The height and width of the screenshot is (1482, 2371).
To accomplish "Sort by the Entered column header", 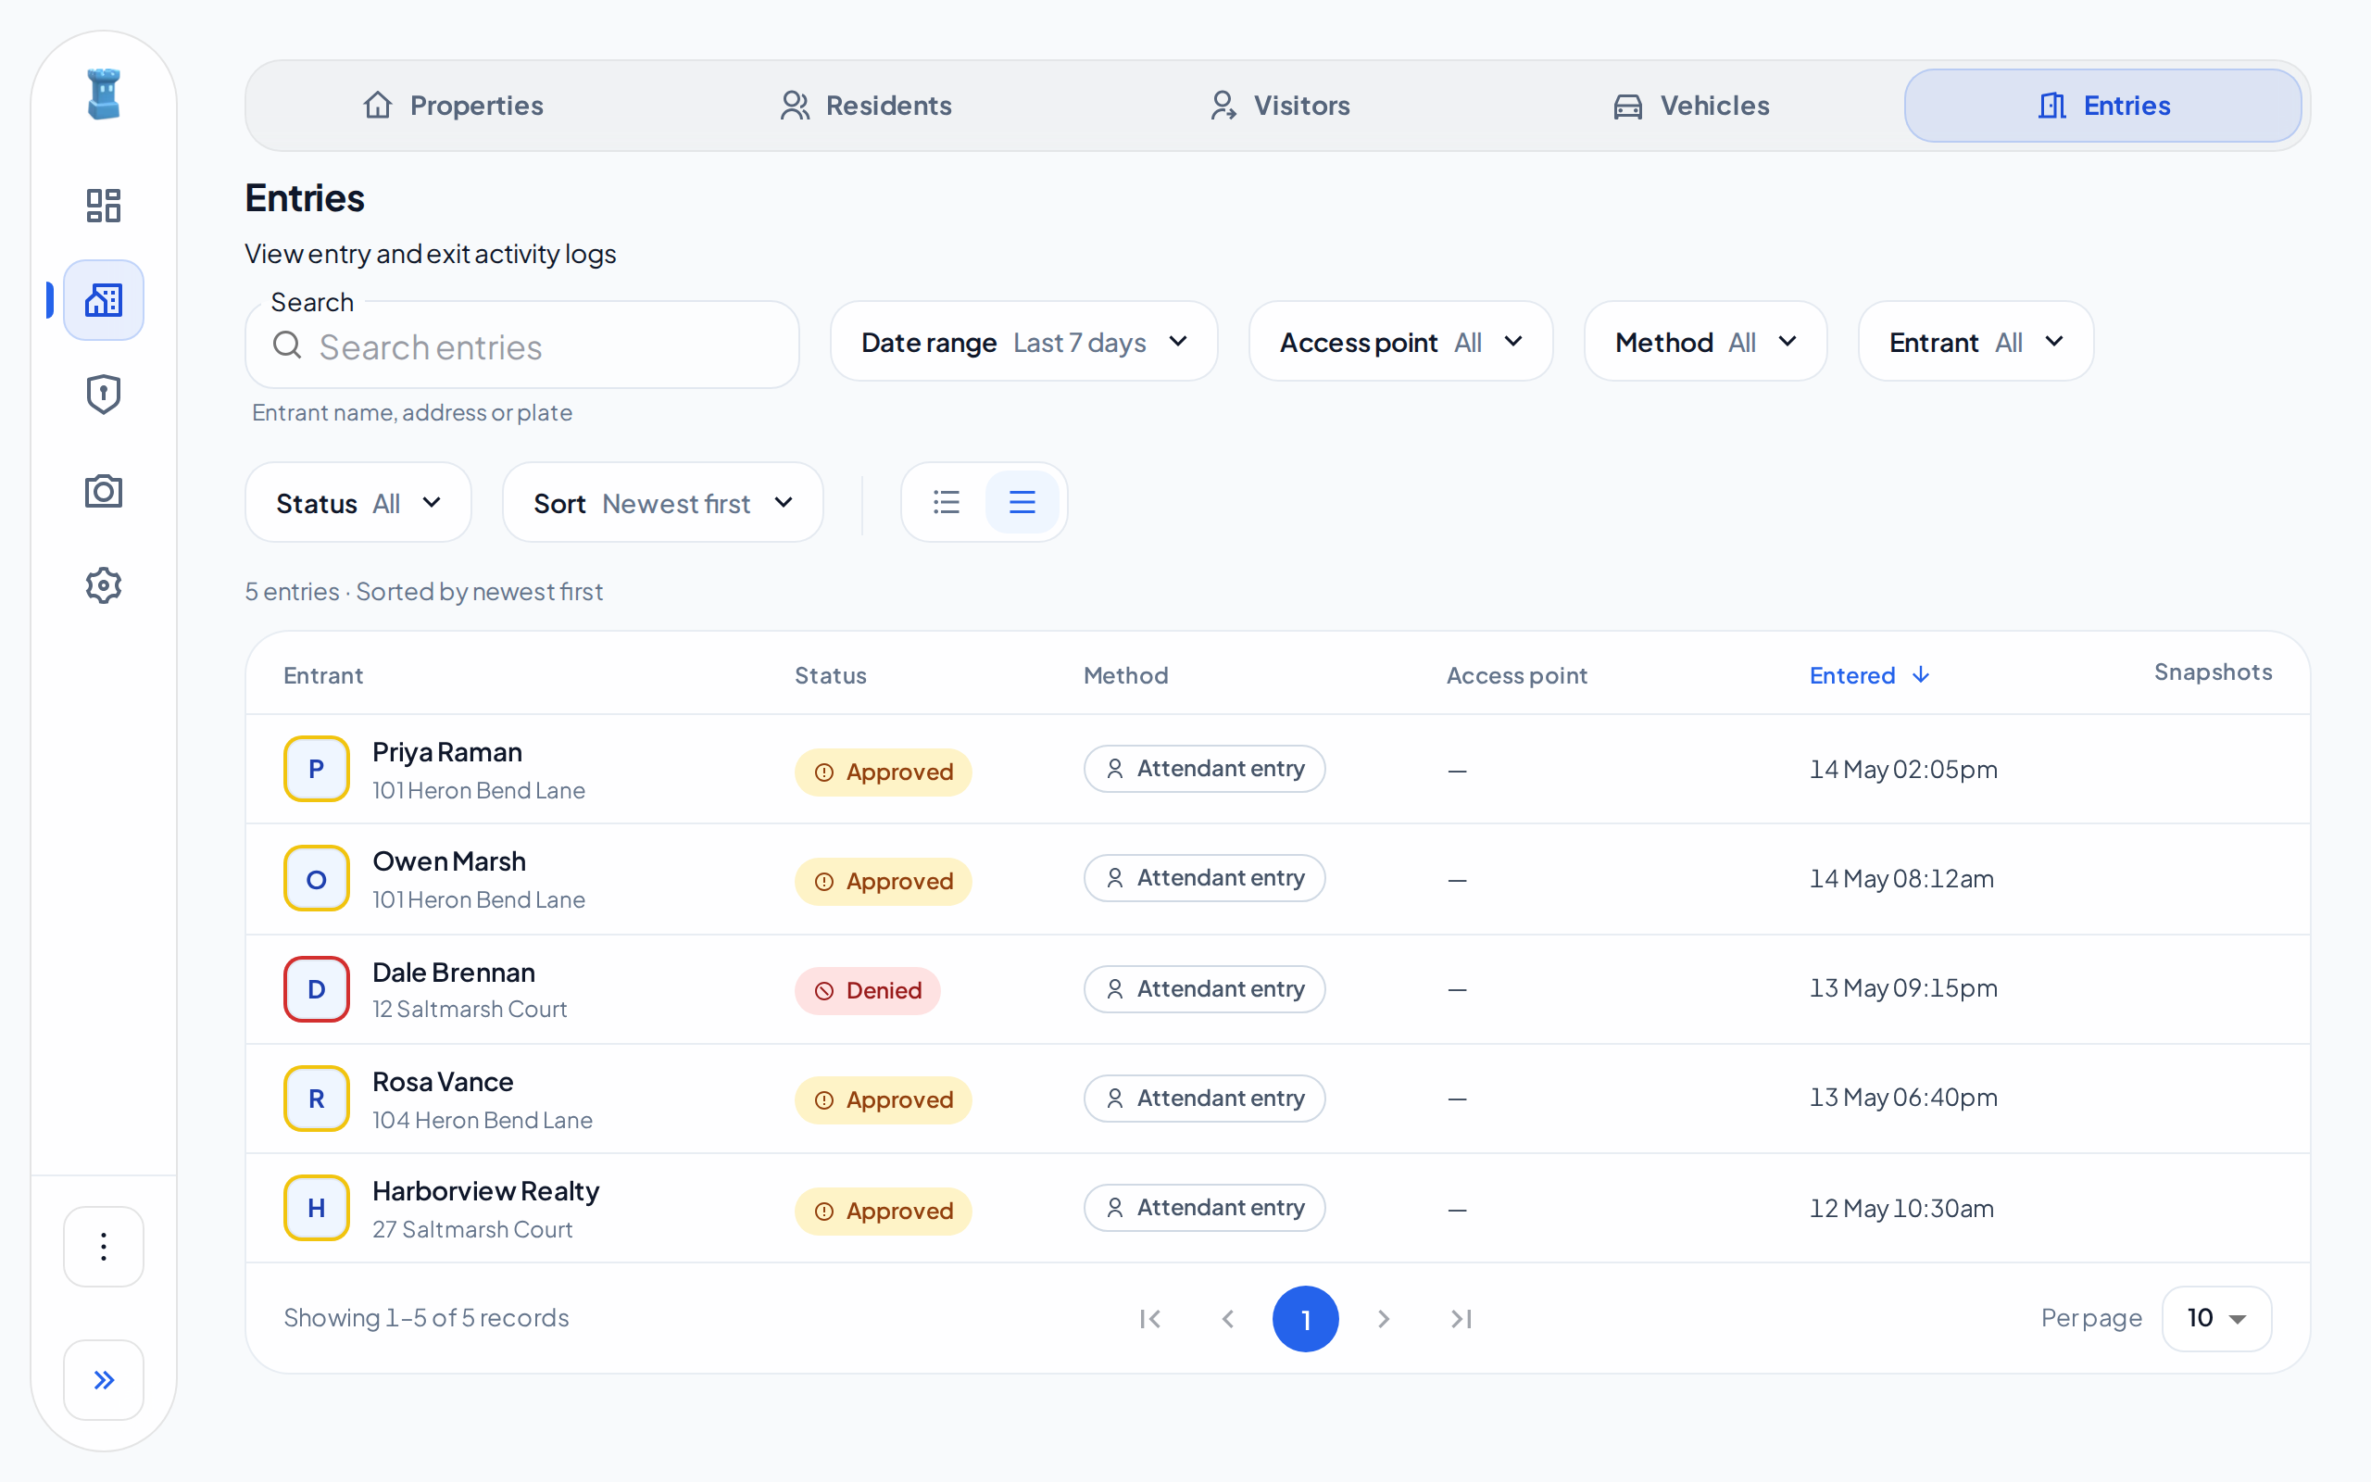I will (x=1869, y=675).
